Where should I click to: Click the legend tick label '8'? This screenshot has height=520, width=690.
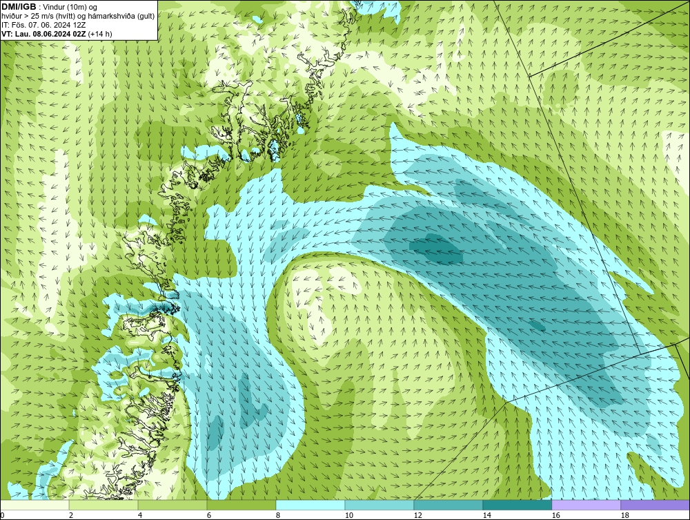click(277, 515)
